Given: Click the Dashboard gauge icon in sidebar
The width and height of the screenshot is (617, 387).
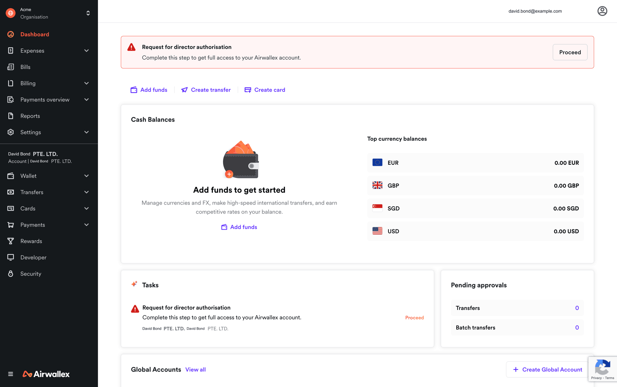Looking at the screenshot, I should click(x=11, y=34).
